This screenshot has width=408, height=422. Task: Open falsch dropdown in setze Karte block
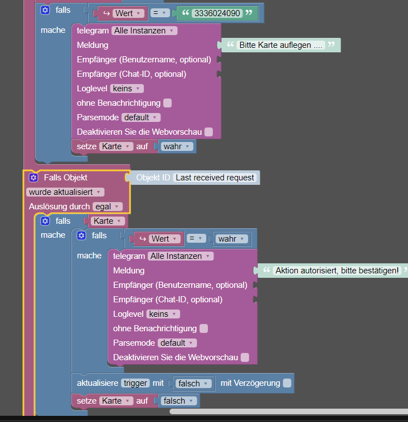click(179, 401)
